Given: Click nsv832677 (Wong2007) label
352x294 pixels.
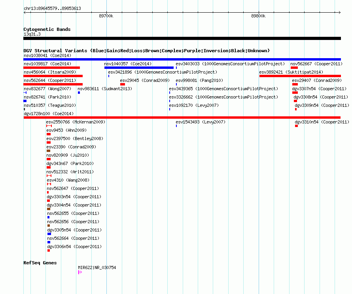Looking at the screenshot, I should coord(47,89).
